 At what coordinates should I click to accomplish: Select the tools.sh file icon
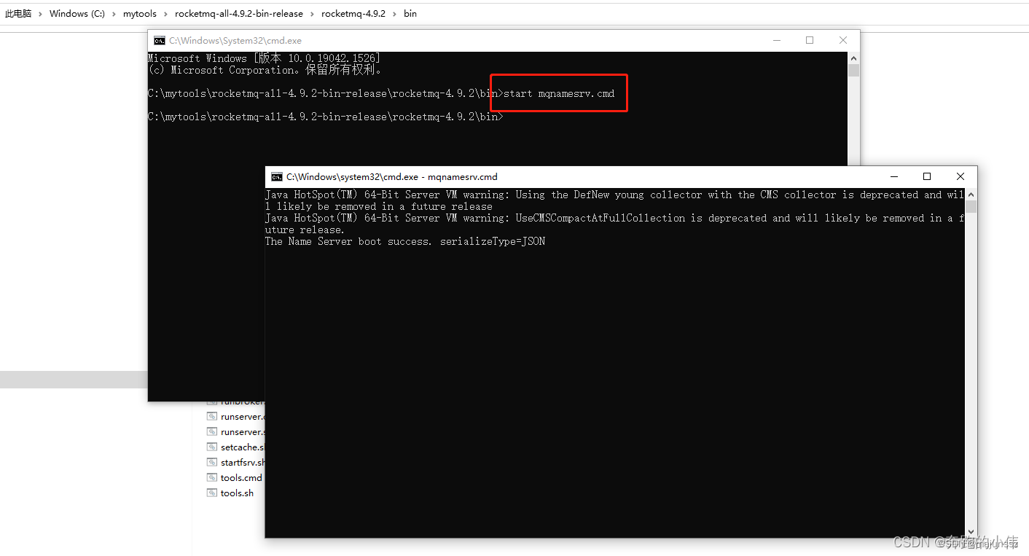tap(211, 493)
